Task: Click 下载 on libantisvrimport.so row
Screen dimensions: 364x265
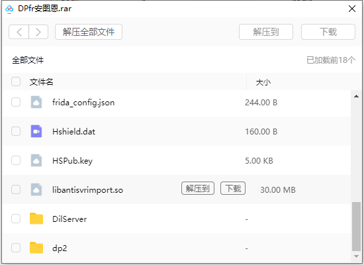Action: (233, 188)
